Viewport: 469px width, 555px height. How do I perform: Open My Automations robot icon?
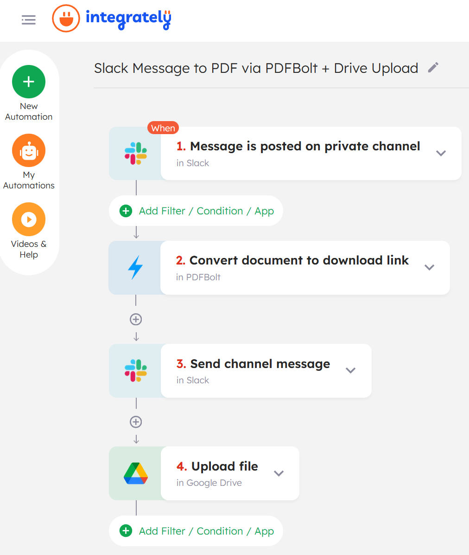(x=28, y=150)
